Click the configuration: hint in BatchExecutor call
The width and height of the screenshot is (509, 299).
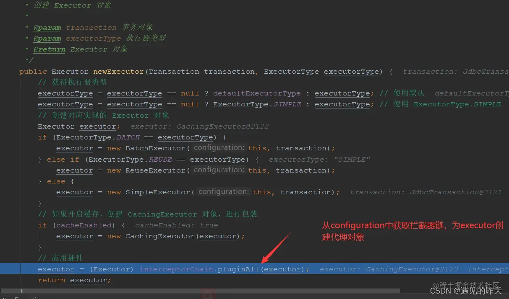point(219,148)
